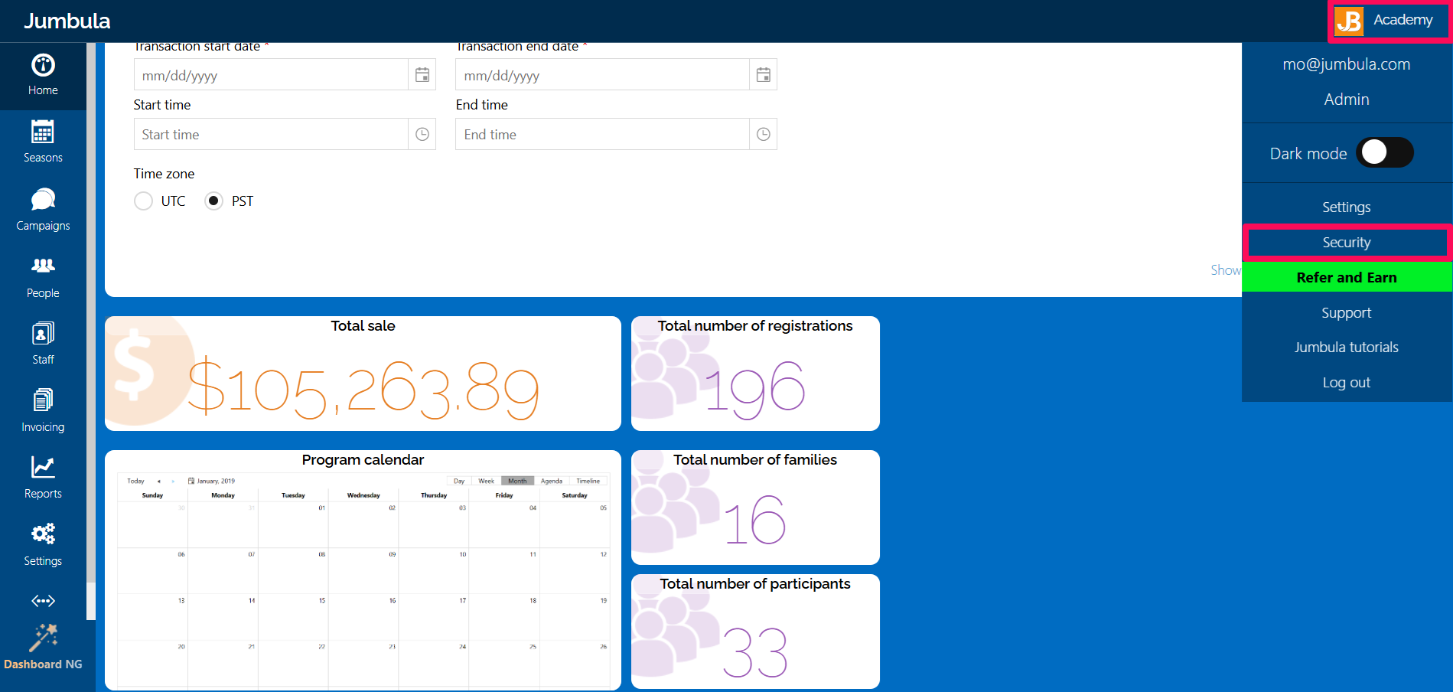Click the Program calendar title
Viewport: 1453px width, 692px height.
click(x=363, y=460)
